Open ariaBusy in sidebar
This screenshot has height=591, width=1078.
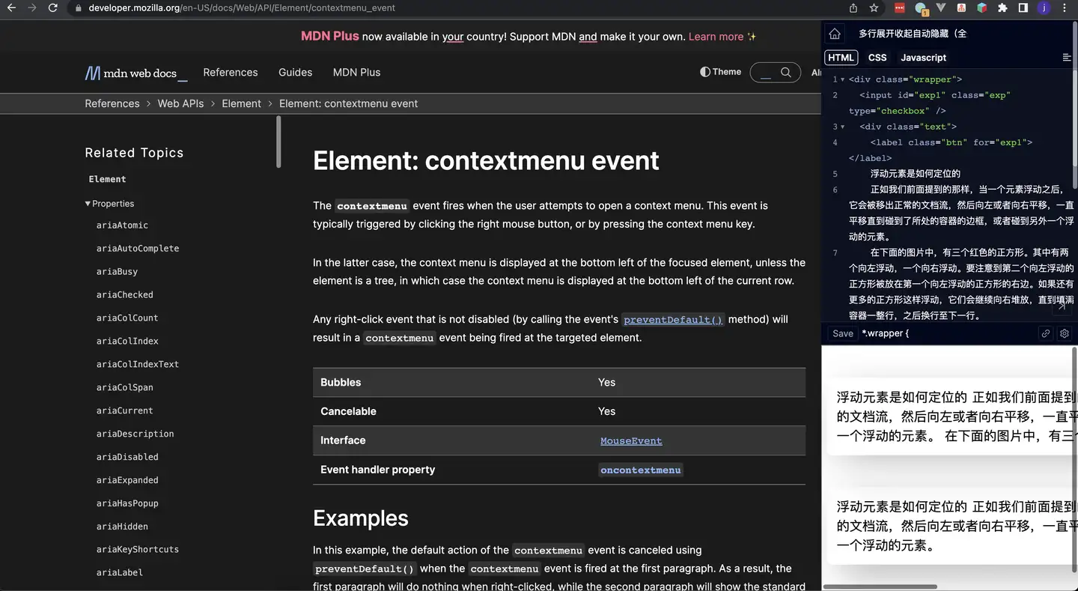click(117, 272)
